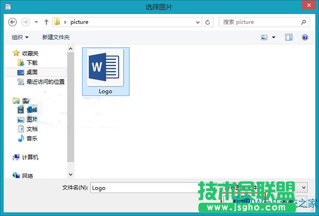Click the search magnifier icon

coord(304,22)
